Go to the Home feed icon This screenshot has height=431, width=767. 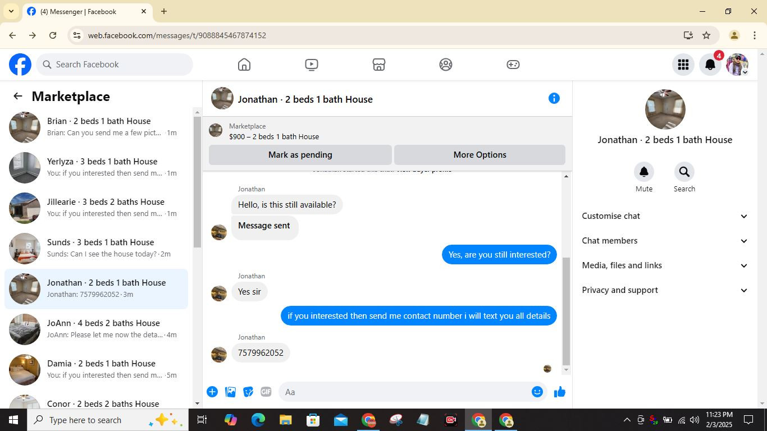[x=244, y=65]
